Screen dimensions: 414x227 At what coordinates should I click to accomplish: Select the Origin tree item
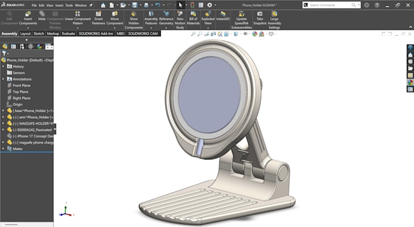coord(18,105)
